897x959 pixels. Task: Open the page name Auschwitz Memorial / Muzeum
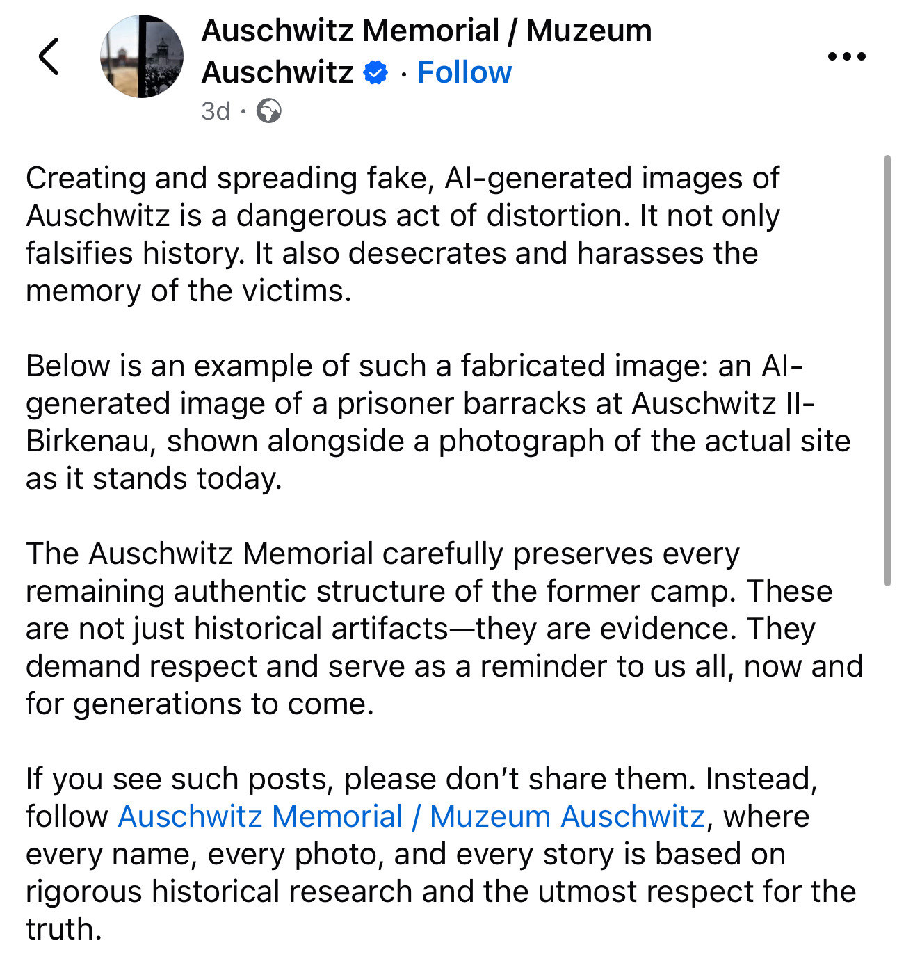coord(426,31)
